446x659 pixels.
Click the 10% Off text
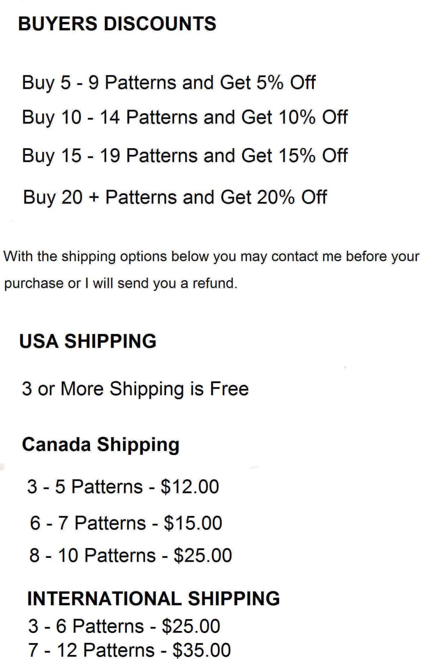313,118
